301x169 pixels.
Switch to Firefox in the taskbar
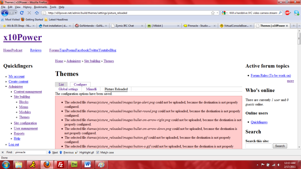(x=47, y=165)
